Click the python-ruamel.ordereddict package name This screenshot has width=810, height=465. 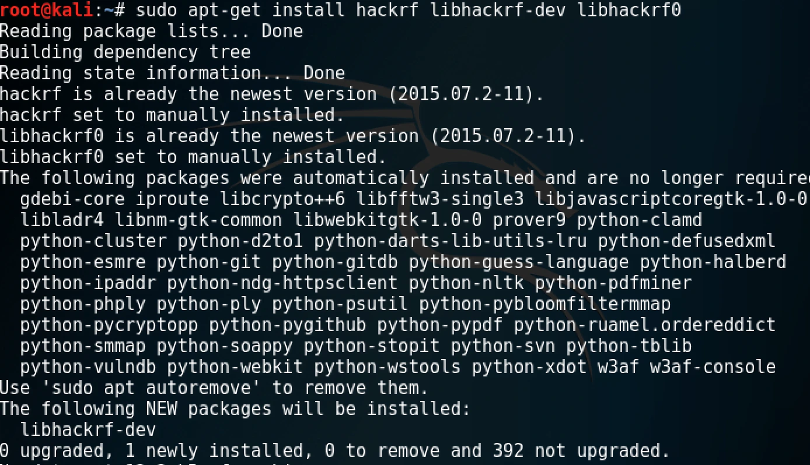pyautogui.click(x=644, y=325)
